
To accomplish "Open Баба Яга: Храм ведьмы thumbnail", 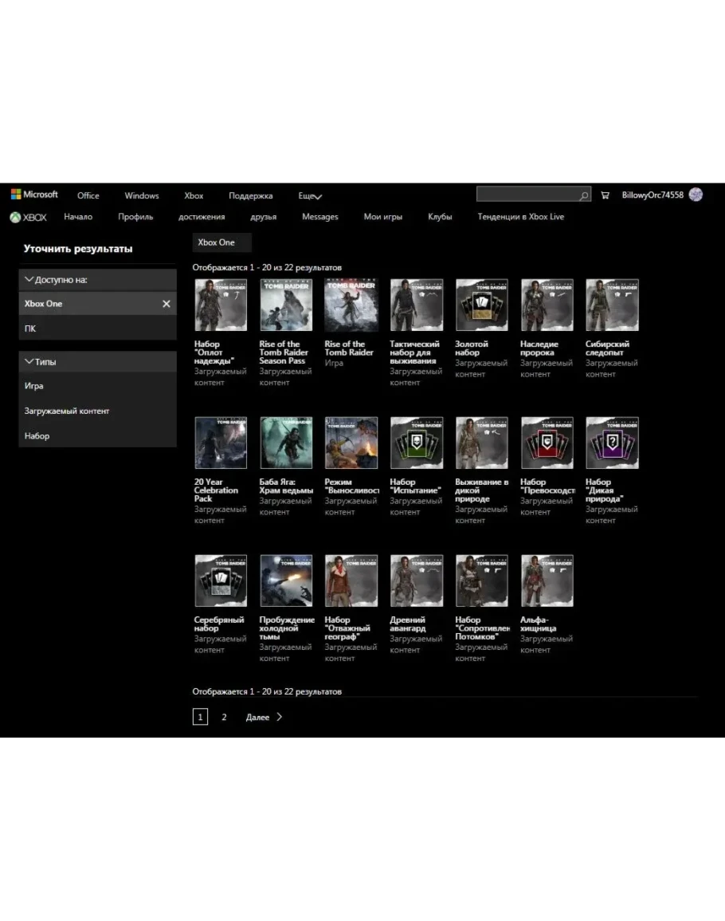I will (286, 443).
